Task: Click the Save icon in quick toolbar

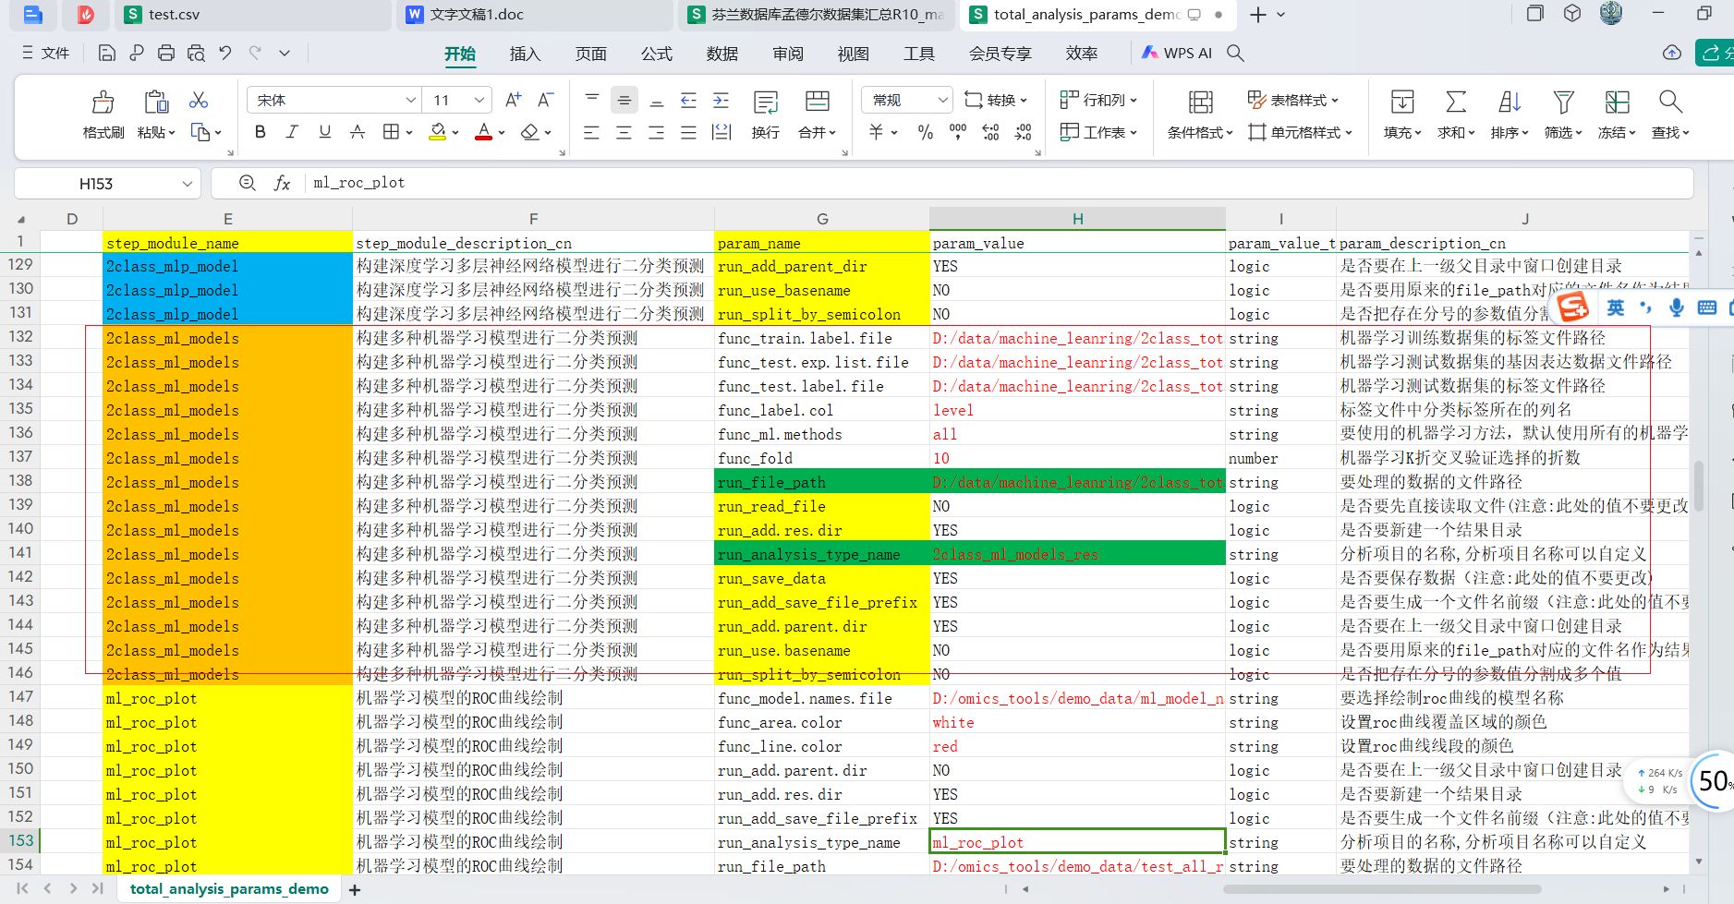Action: tap(106, 53)
